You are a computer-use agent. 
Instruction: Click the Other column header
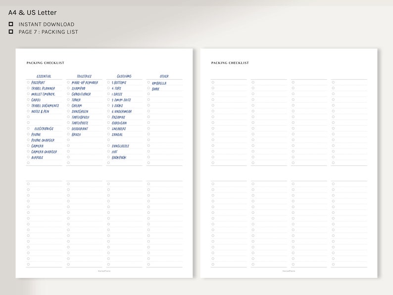[164, 76]
